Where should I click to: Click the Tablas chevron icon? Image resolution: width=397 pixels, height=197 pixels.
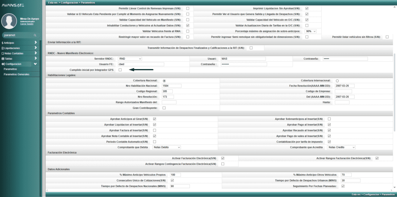tap(35, 59)
